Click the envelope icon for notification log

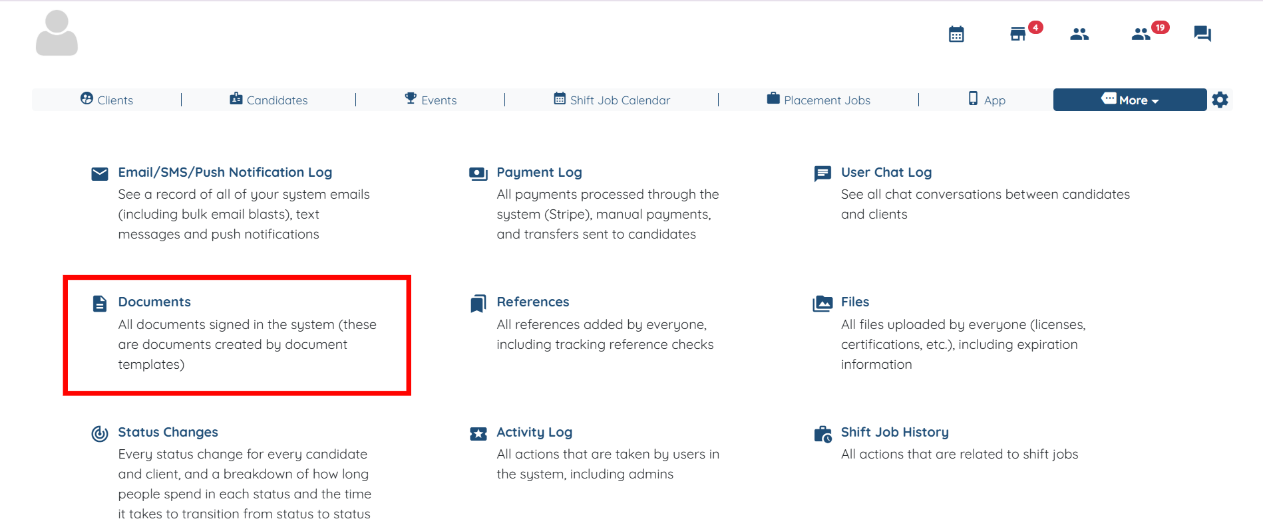(100, 174)
